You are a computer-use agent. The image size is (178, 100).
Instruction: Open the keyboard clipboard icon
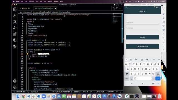(x=142, y=60)
